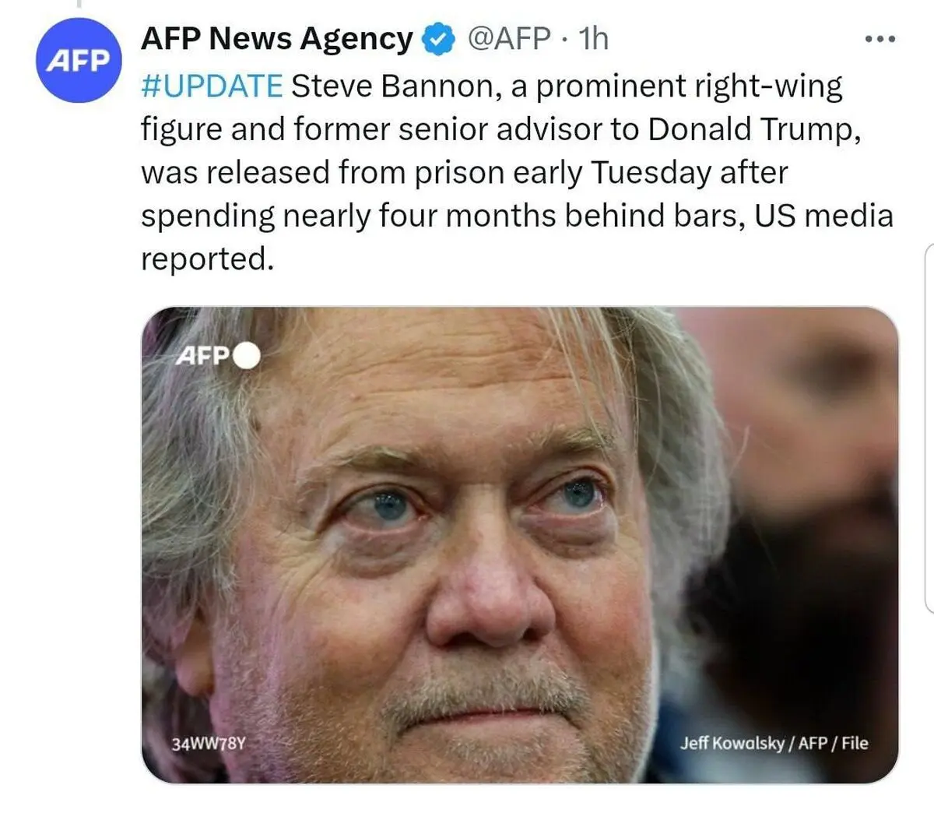
Task: Click the 34WW78Y image ID label
Action: (209, 743)
